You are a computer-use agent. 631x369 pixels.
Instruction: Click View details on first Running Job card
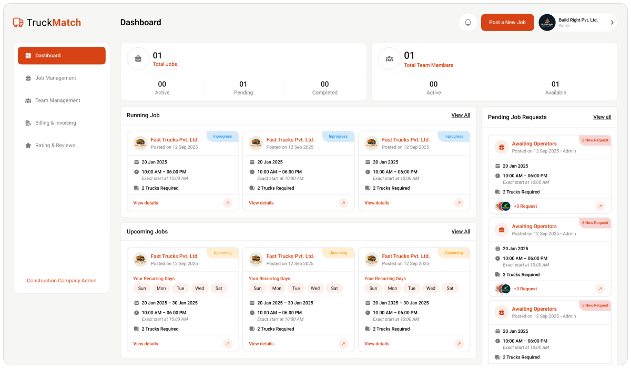pos(146,203)
